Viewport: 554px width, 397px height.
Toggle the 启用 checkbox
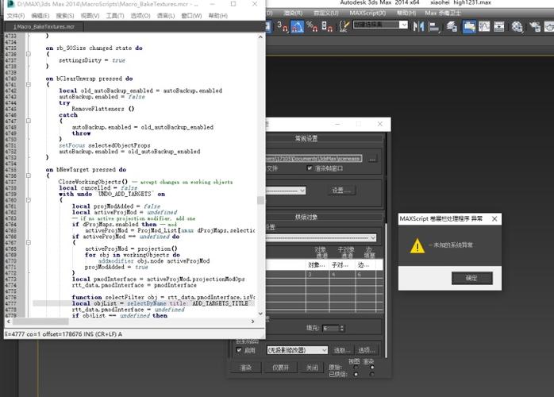click(240, 349)
